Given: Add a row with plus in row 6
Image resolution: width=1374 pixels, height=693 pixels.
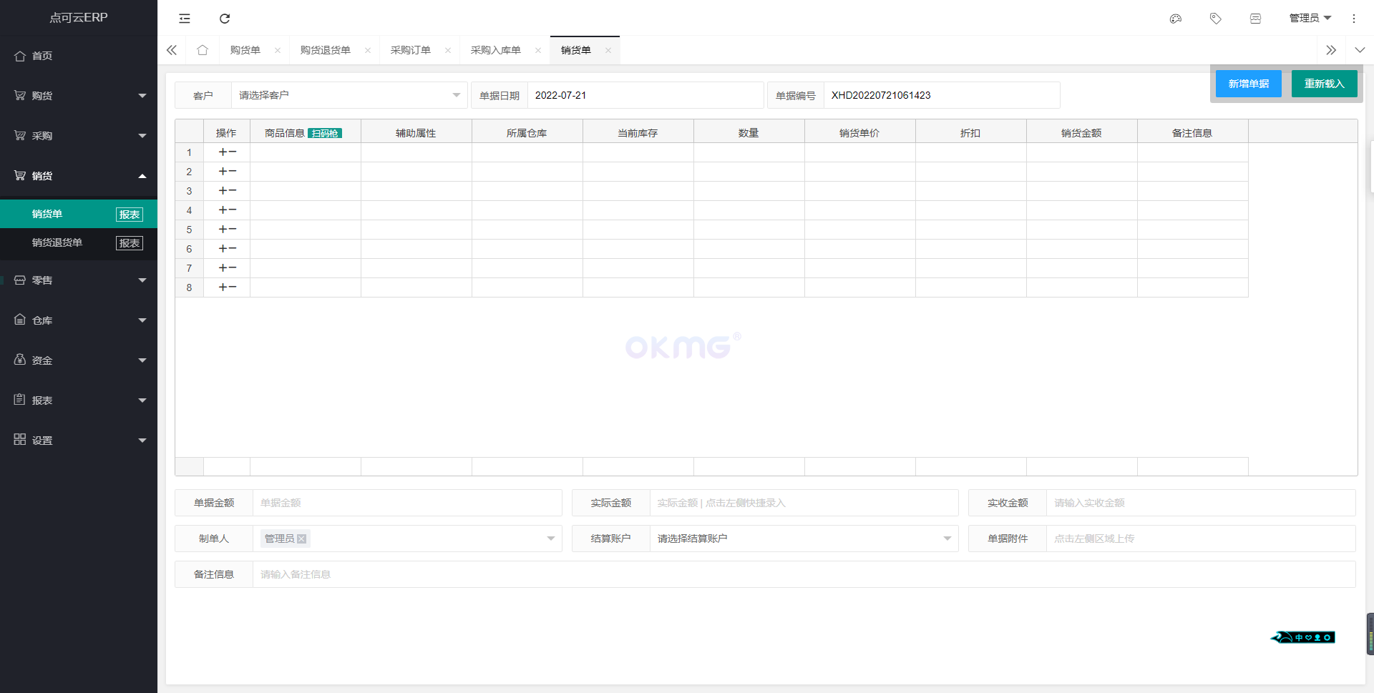Looking at the screenshot, I should tap(223, 249).
